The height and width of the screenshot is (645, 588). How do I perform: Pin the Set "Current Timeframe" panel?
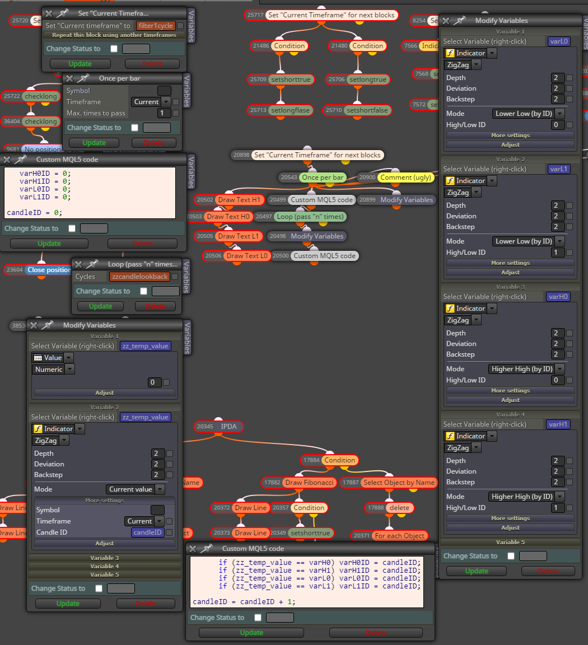click(x=62, y=13)
